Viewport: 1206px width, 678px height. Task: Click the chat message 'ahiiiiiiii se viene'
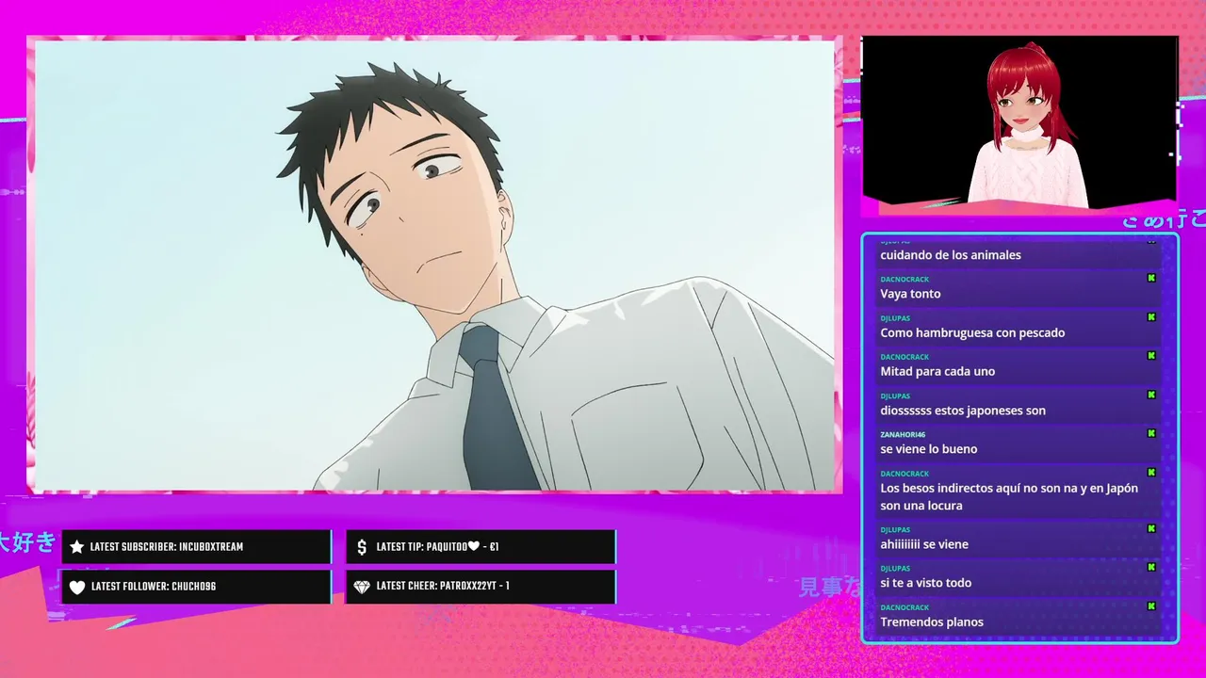tap(924, 544)
